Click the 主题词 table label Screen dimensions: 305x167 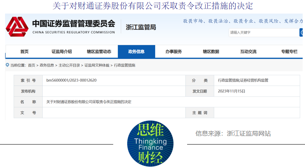pyautogui.click(x=200, y=113)
